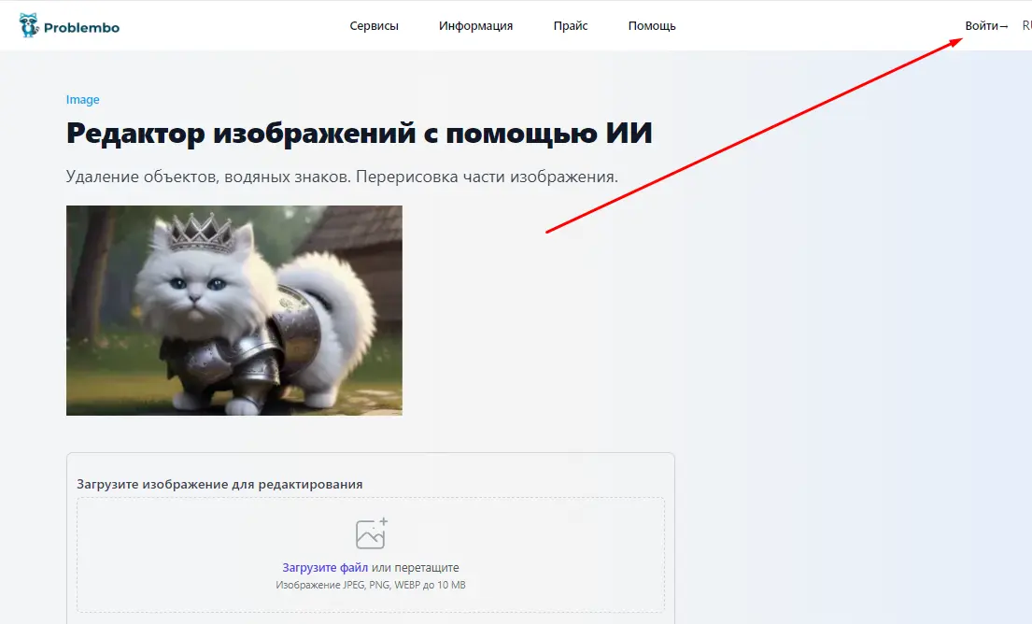Click the image upload placeholder icon
1032x624 pixels.
click(371, 533)
